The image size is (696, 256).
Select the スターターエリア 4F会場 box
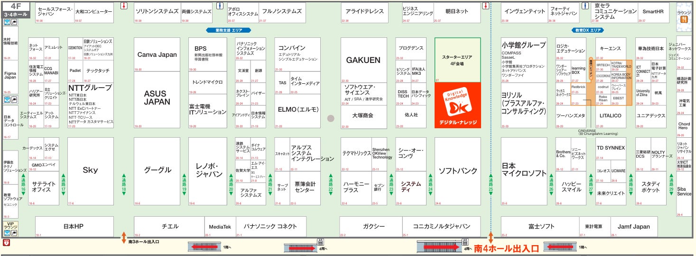coord(457,60)
